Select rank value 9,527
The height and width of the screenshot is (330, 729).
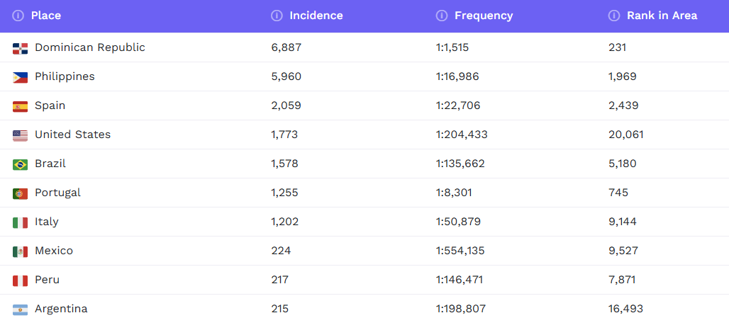[623, 251]
